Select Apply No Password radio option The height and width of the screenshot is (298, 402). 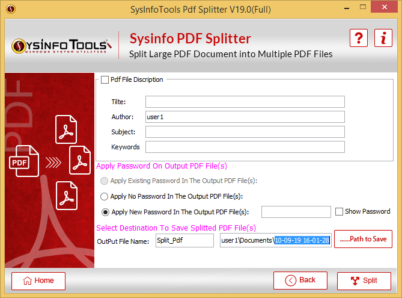pyautogui.click(x=104, y=196)
